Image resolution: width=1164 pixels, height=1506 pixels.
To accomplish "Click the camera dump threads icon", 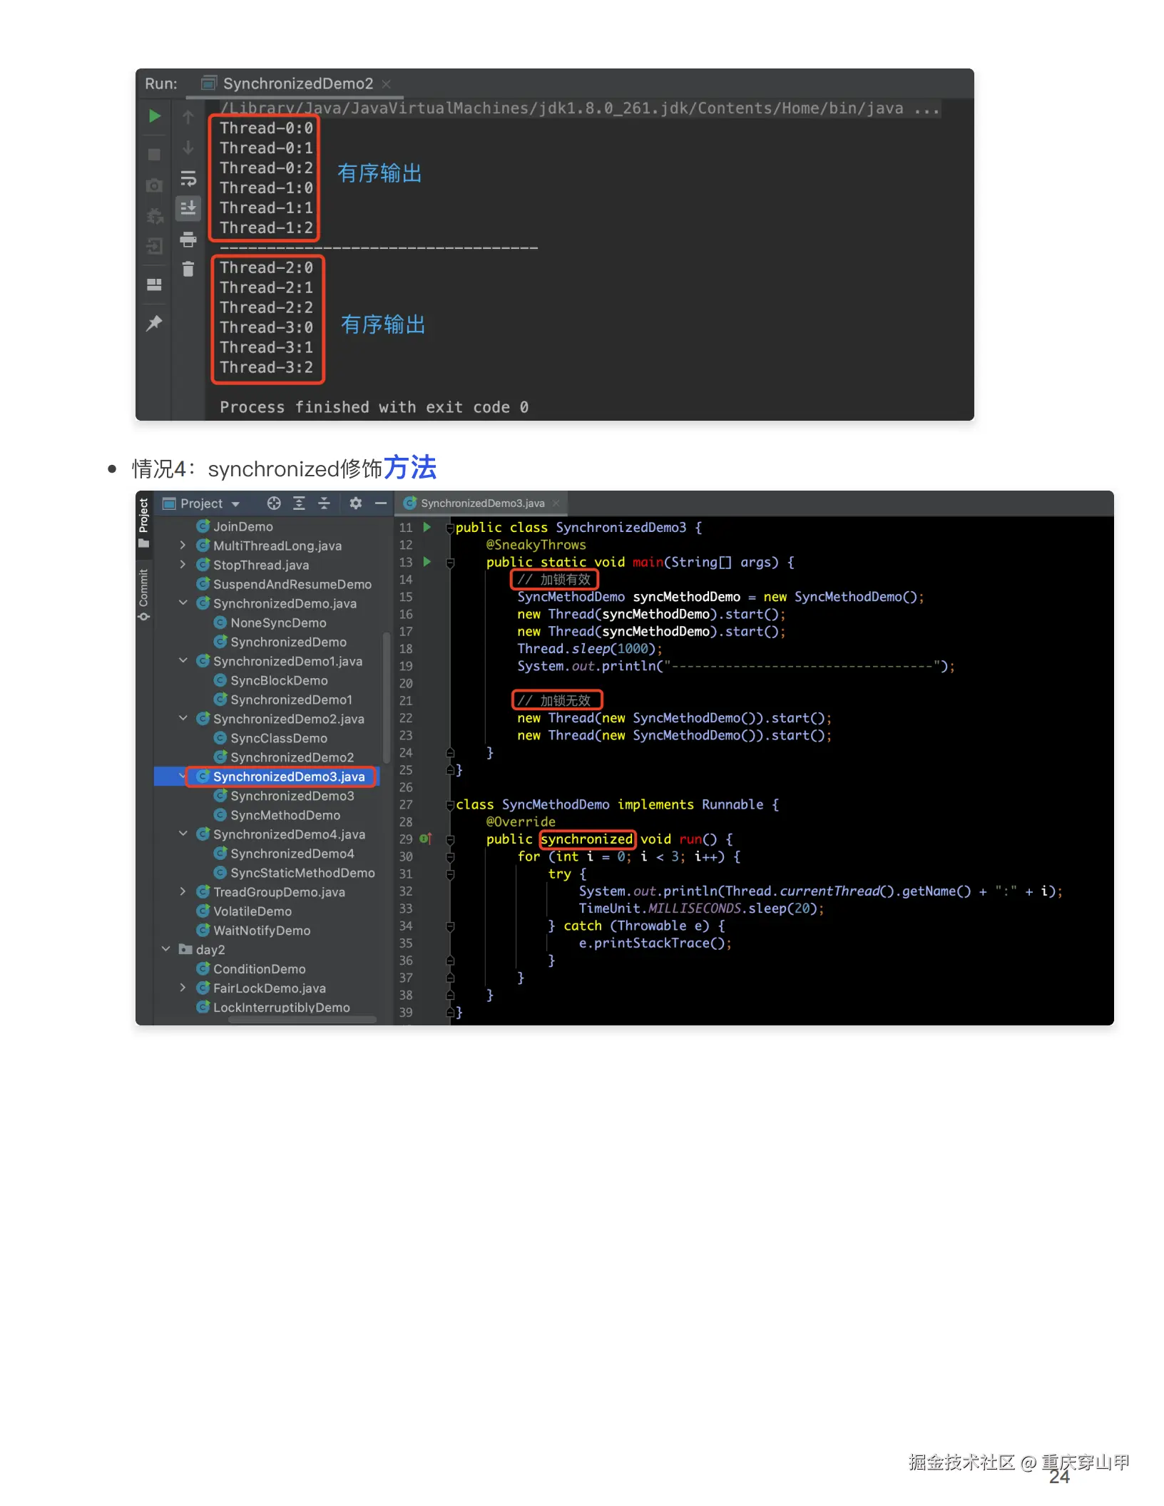I will tap(154, 185).
